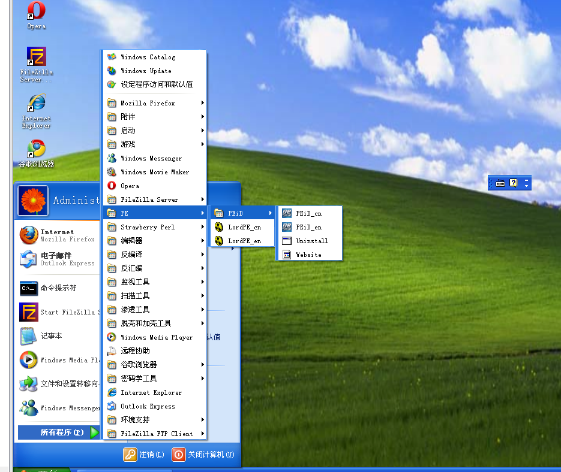The width and height of the screenshot is (561, 472).
Task: Expand the 脱壳和加壳工具 submenu
Action: click(x=155, y=323)
